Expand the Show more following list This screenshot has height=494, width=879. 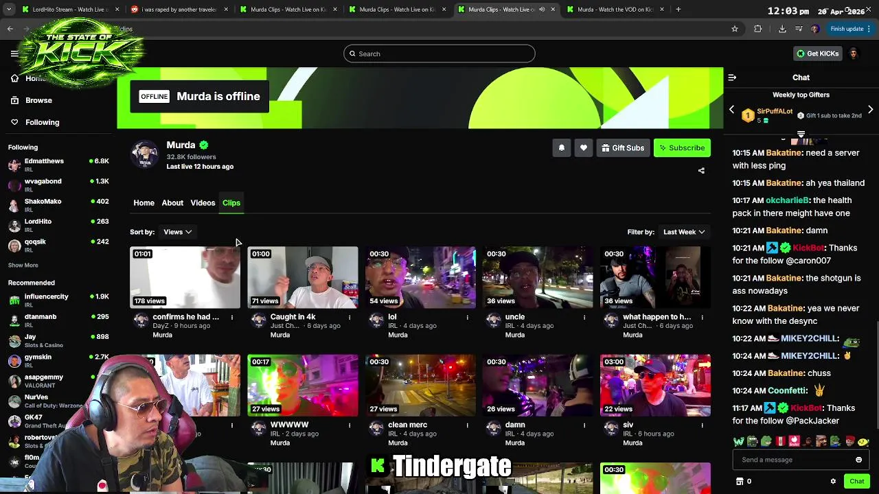pos(23,265)
